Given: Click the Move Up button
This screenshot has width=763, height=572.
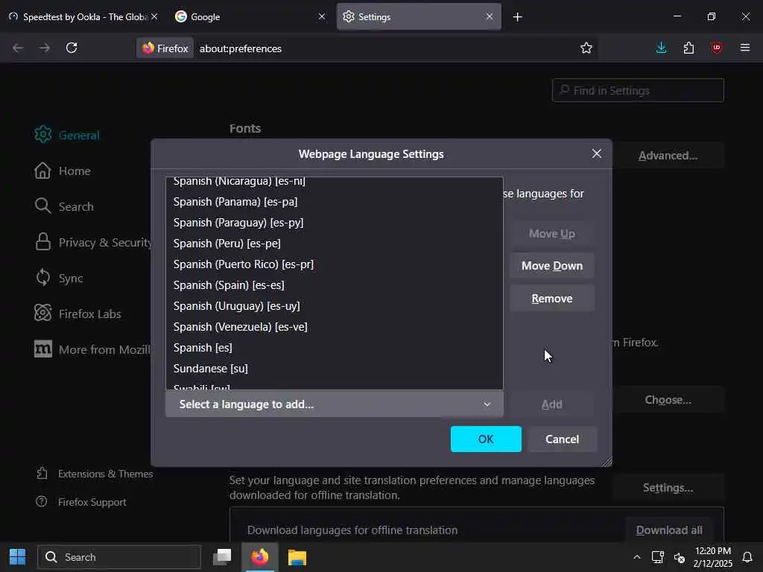Looking at the screenshot, I should tap(552, 233).
